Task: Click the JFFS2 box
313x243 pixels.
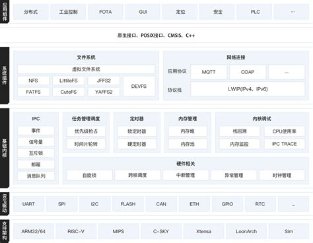Action: tap(104, 81)
